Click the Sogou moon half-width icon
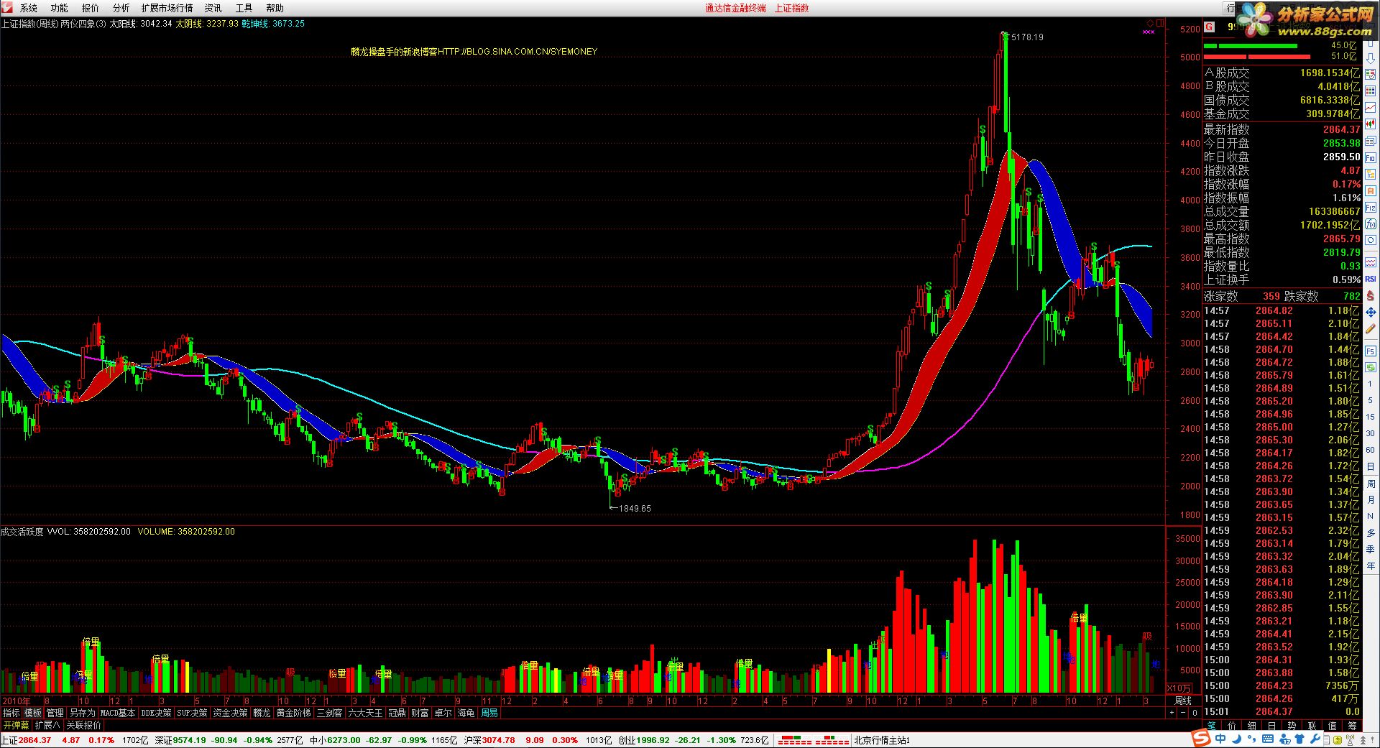 pos(1237,738)
